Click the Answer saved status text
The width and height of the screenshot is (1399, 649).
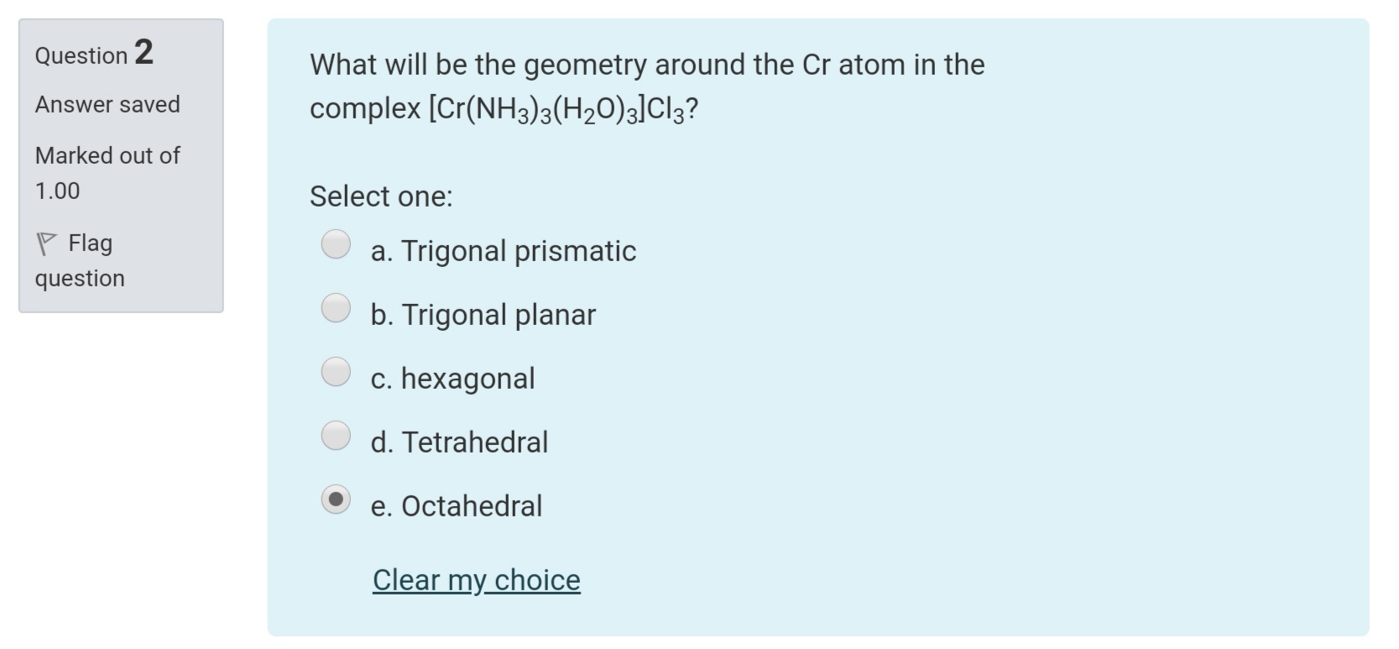pos(107,104)
